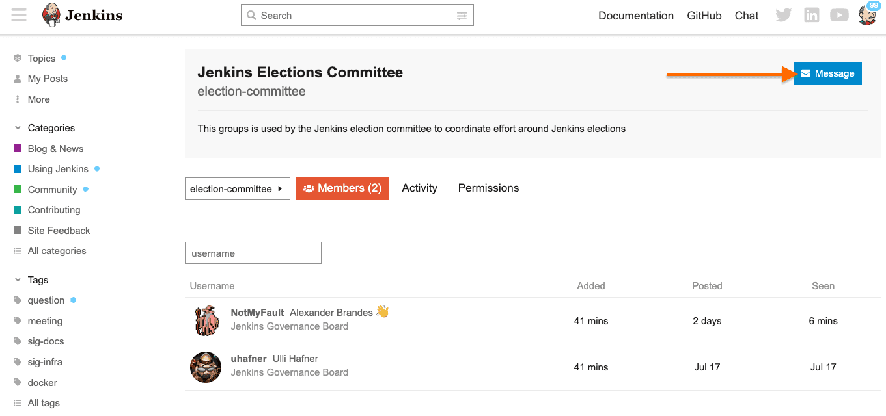Click the Jenkins logo icon
Viewport: 886px width, 416px height.
pos(51,15)
